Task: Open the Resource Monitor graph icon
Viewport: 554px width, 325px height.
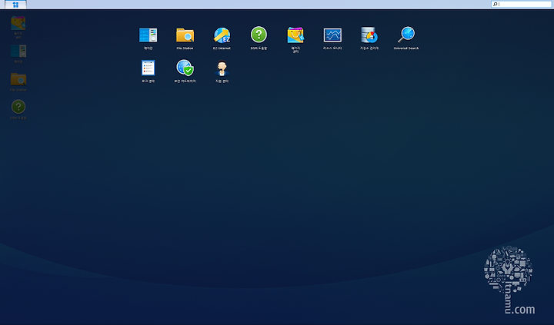Action: (332, 35)
